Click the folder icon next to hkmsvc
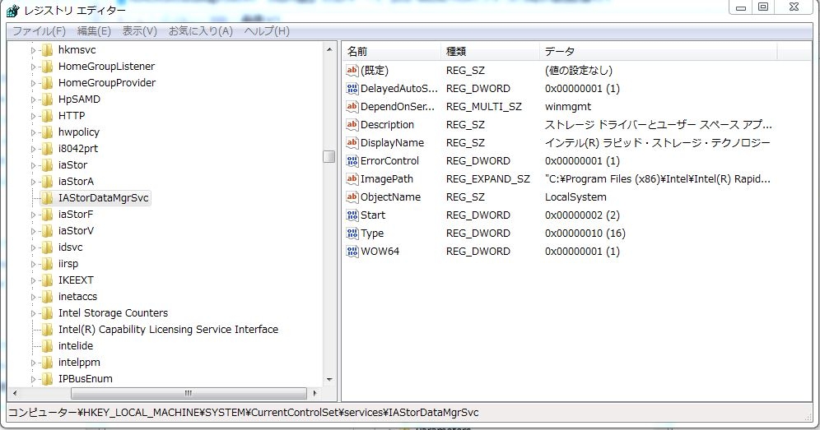820x430 pixels. point(47,50)
